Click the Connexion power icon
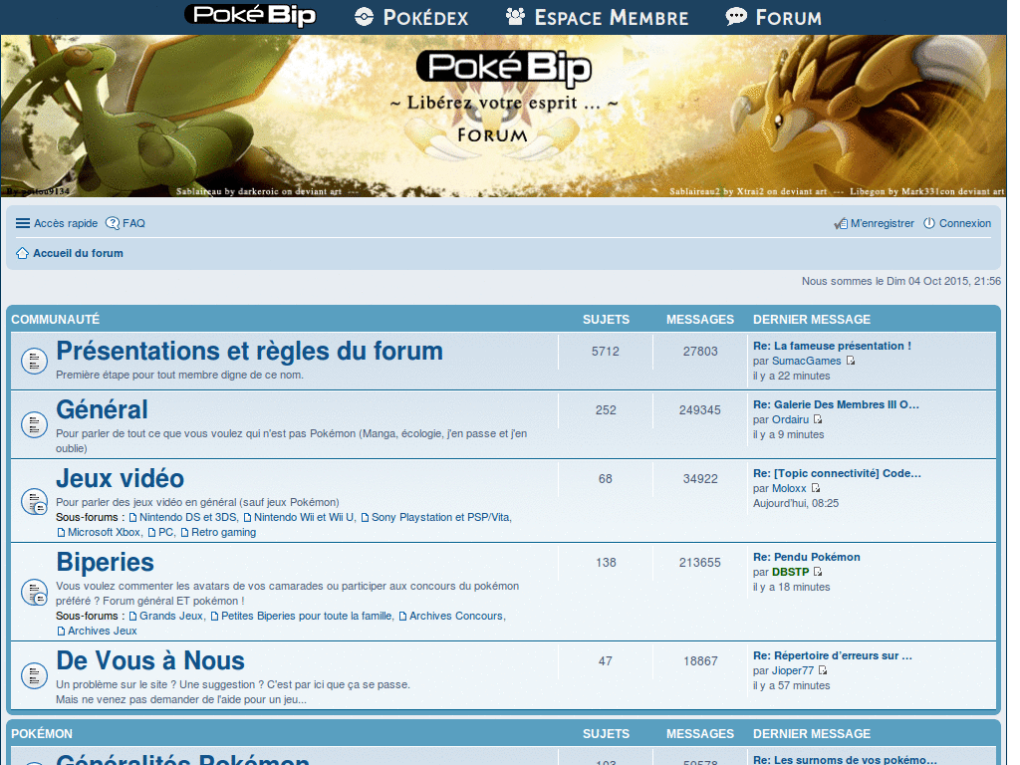 tap(928, 223)
